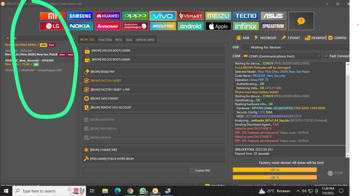Open Microsoft Edge from the taskbar
The width and height of the screenshot is (359, 196).
(118, 191)
